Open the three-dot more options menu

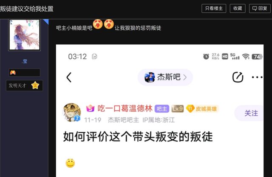(257, 77)
